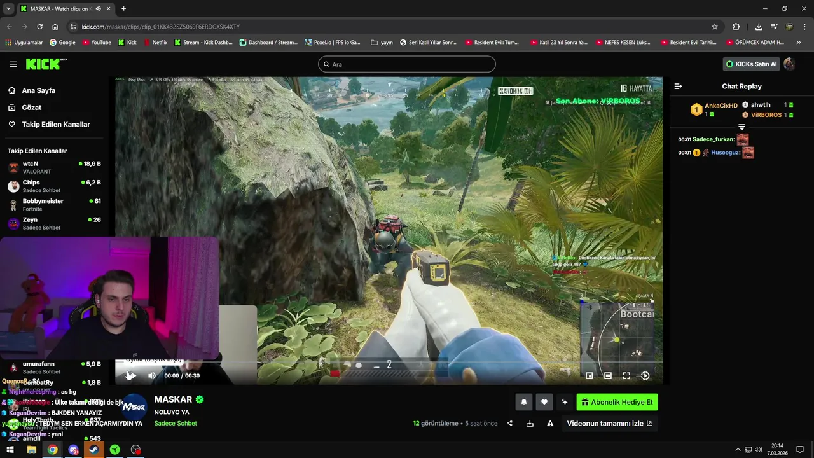Expand the chat leaderboard arrow
Viewport: 814px width, 458px height.
coord(742,127)
